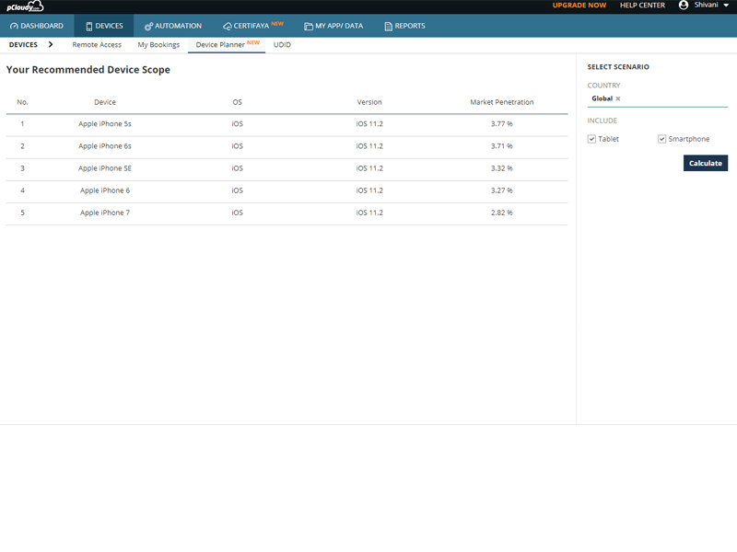Click the Market Penetration column header
The width and height of the screenshot is (737, 552).
pyautogui.click(x=501, y=102)
